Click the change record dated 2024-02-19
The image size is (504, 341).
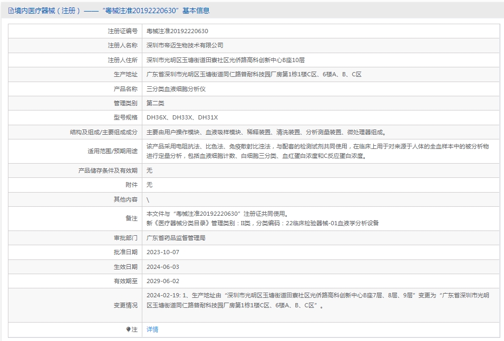coord(317,300)
